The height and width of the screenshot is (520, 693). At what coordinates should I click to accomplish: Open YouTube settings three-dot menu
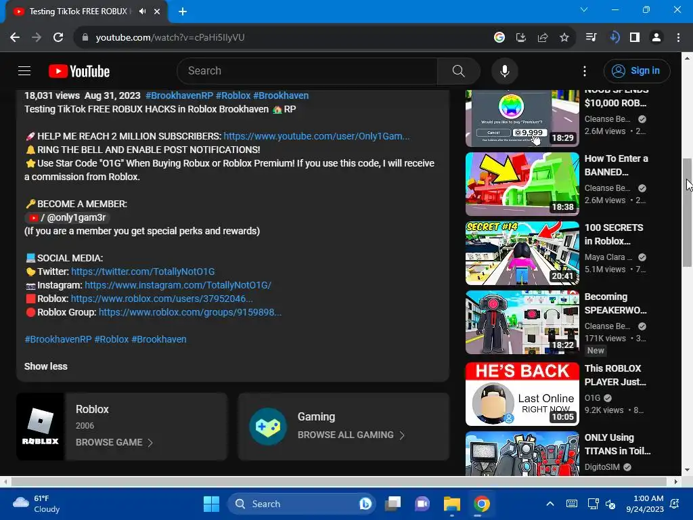(584, 70)
